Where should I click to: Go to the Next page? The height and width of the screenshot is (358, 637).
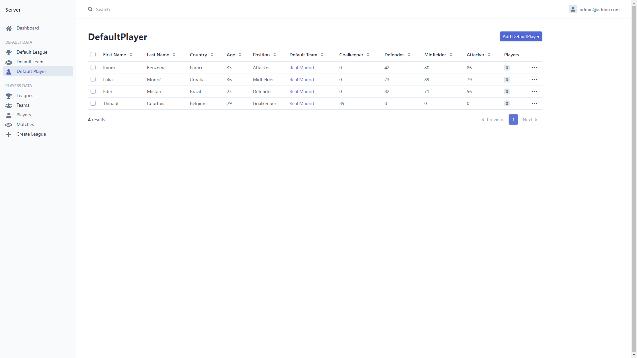[x=530, y=120]
